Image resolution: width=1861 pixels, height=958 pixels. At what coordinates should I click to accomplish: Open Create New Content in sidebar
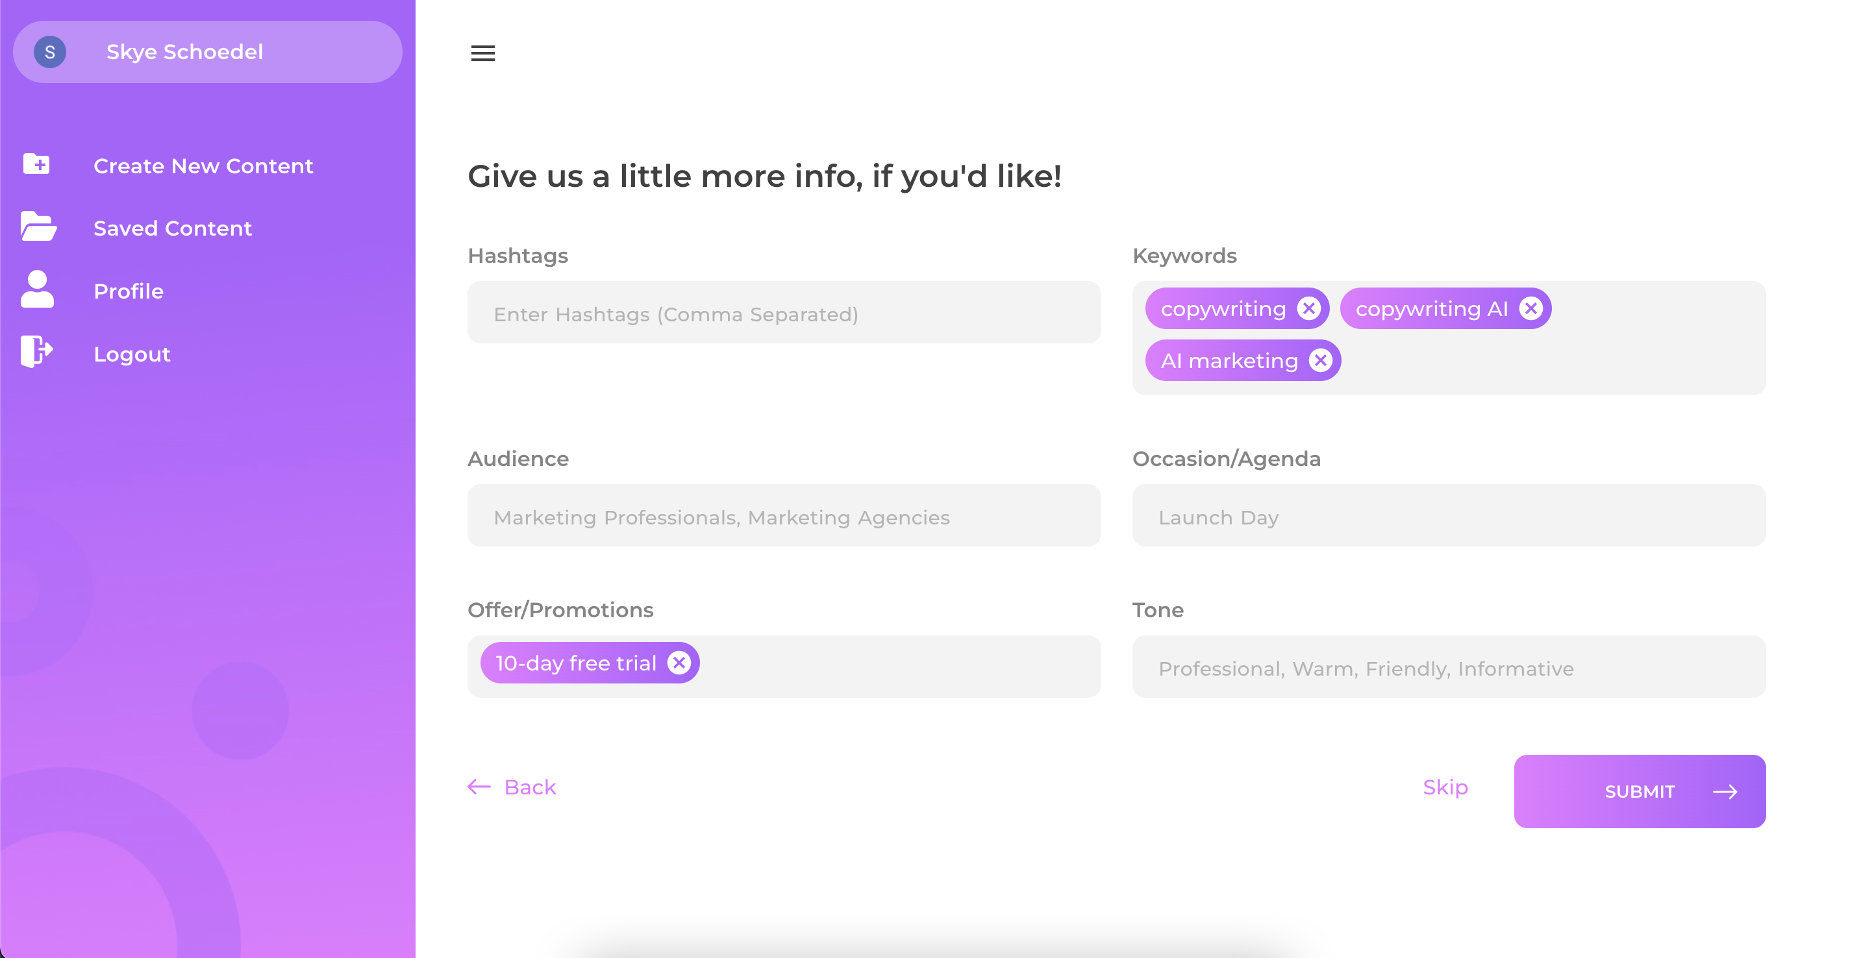point(203,166)
